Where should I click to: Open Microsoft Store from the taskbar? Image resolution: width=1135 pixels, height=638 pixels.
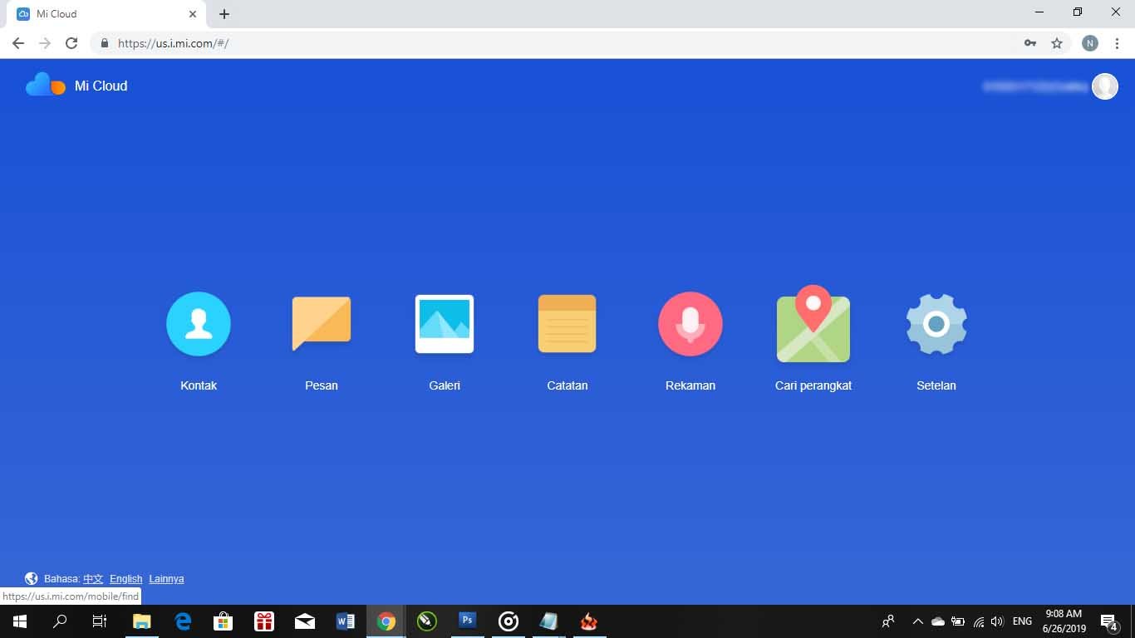[x=224, y=621]
